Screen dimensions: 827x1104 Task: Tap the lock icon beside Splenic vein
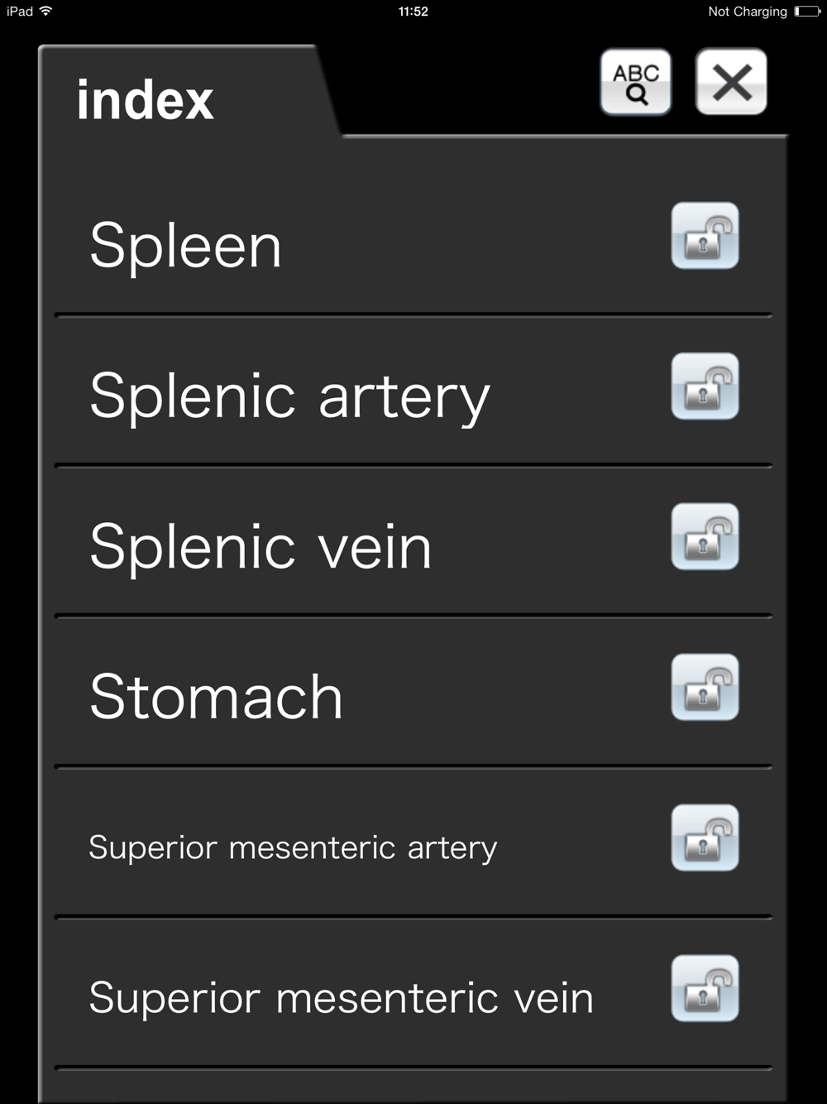point(705,537)
